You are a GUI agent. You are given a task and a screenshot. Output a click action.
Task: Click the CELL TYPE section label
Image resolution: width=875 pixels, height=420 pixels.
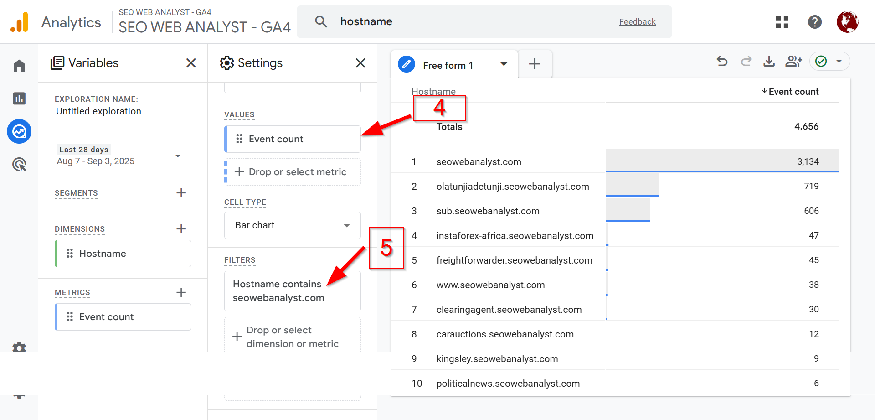[245, 202]
